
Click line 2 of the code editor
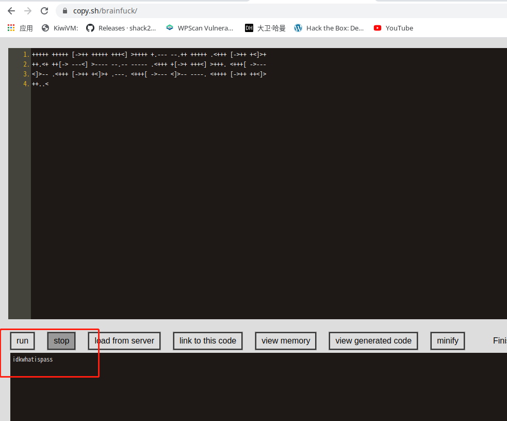coord(149,65)
